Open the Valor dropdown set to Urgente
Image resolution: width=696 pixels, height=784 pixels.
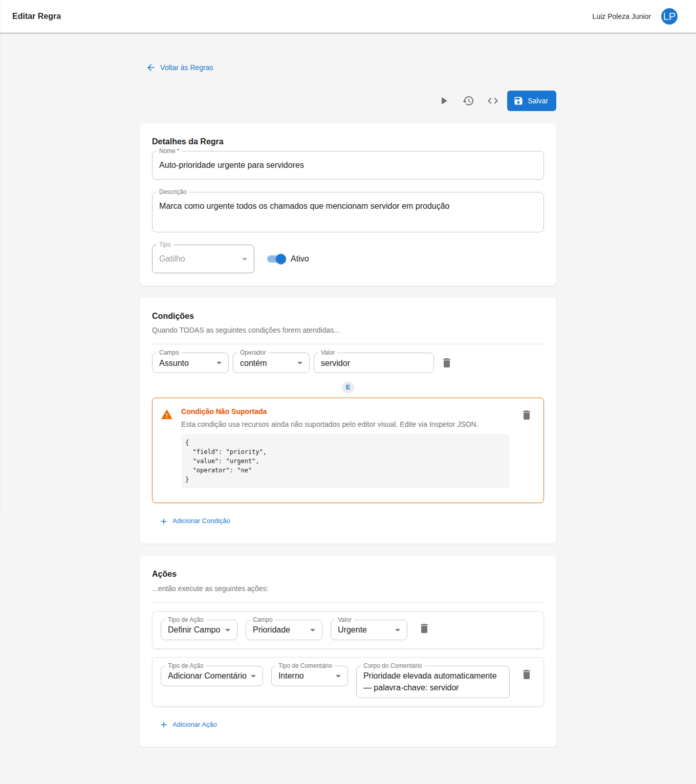click(x=369, y=630)
